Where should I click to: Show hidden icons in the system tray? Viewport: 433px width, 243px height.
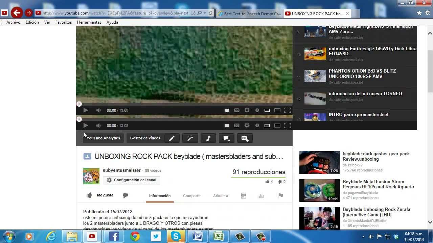(x=363, y=237)
